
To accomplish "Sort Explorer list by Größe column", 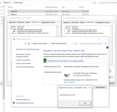I will [x=81, y=7].
